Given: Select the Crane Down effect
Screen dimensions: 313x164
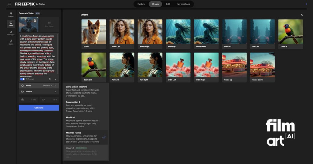Looking at the screenshot, I should [262, 67].
